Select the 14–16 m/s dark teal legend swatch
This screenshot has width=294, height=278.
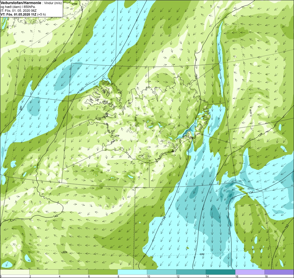click(x=220, y=272)
